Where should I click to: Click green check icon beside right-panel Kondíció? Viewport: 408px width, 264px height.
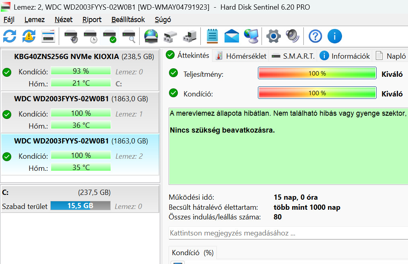(x=173, y=93)
